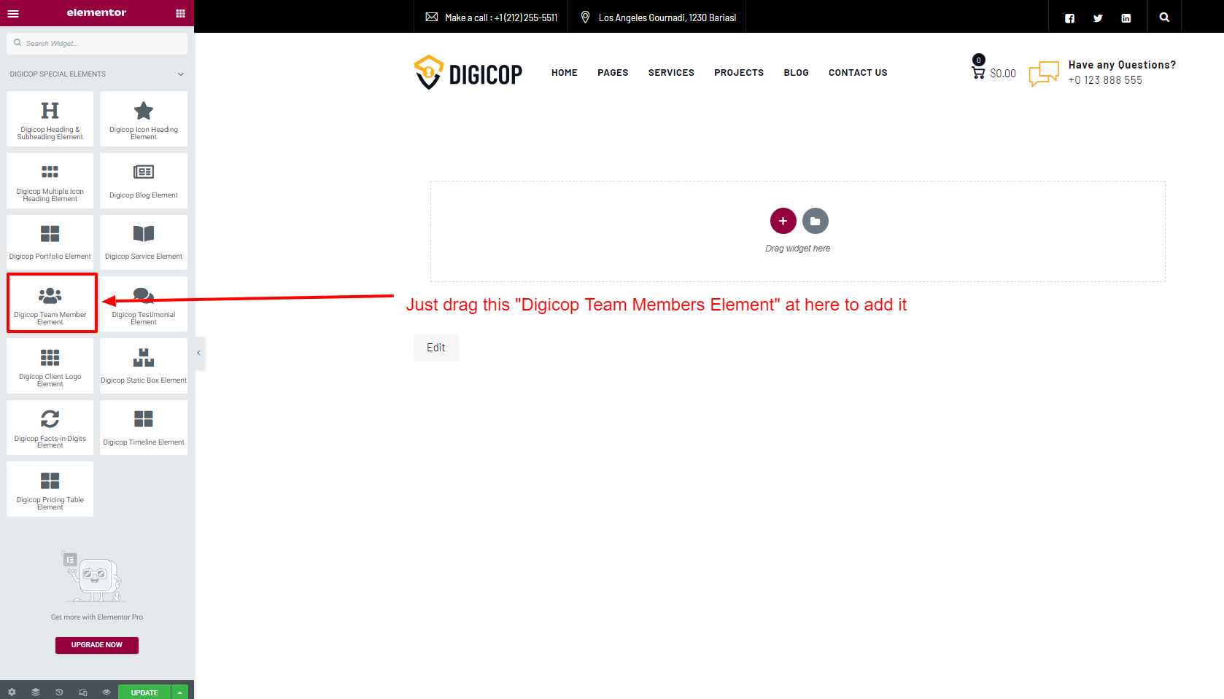The width and height of the screenshot is (1224, 699).
Task: Select the Digicop Team Member Element widget
Action: click(x=50, y=304)
